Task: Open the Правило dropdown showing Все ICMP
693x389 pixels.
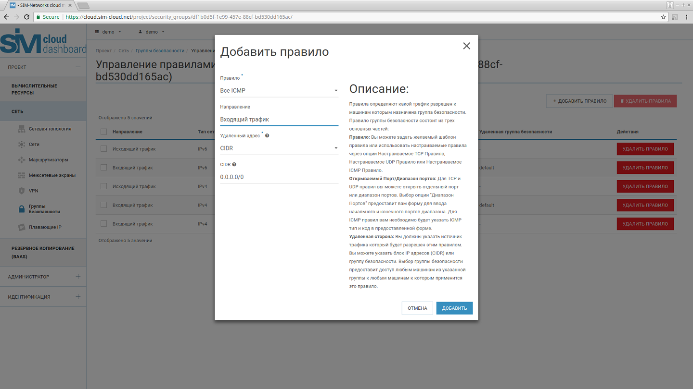Action: pyautogui.click(x=279, y=90)
